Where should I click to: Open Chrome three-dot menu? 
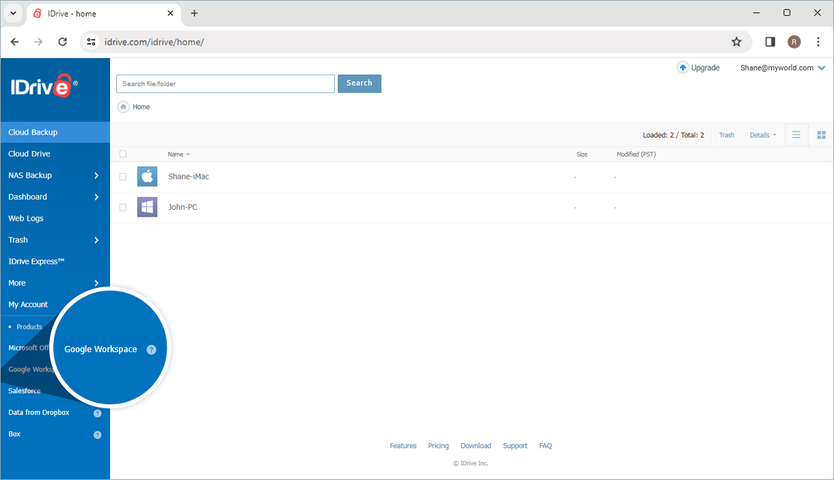point(818,42)
